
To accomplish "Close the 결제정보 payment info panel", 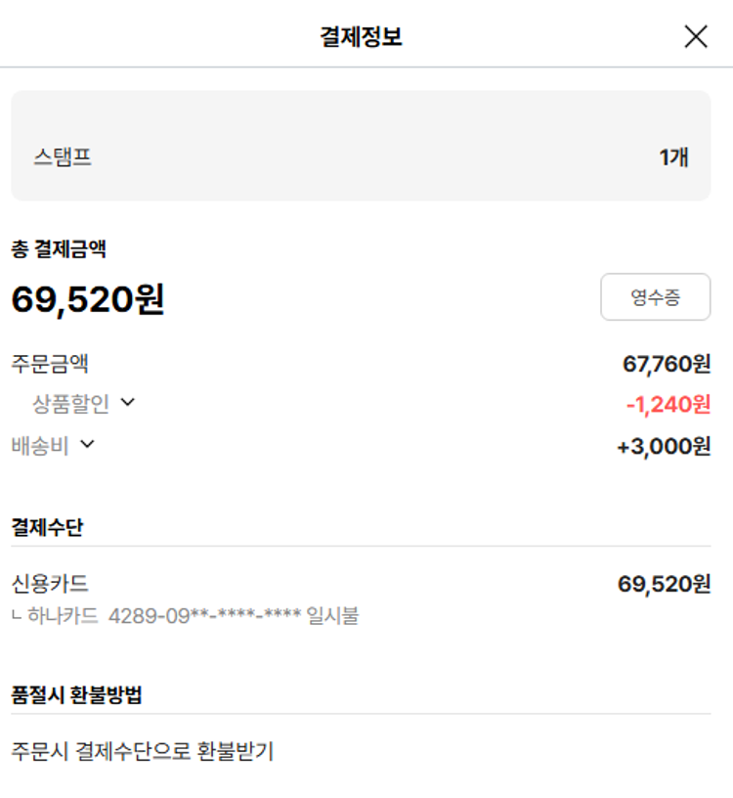I will tap(695, 37).
